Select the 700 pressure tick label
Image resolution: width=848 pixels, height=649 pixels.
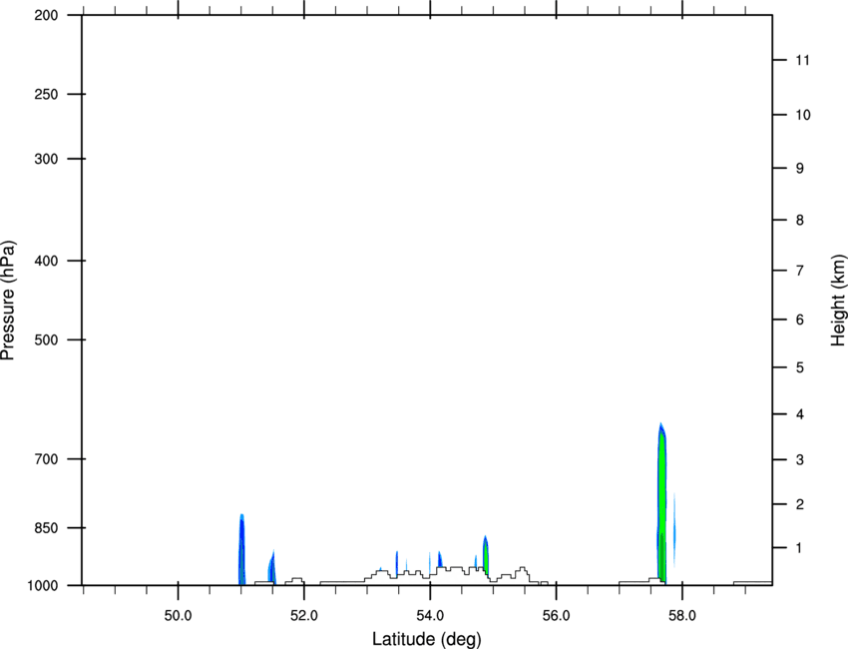[x=46, y=458]
